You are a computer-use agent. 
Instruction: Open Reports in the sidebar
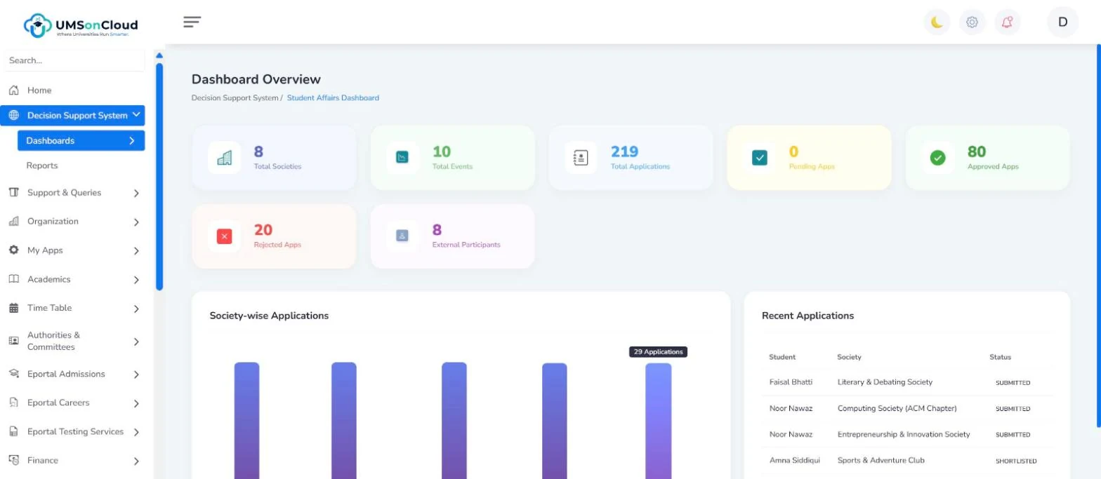pyautogui.click(x=42, y=166)
